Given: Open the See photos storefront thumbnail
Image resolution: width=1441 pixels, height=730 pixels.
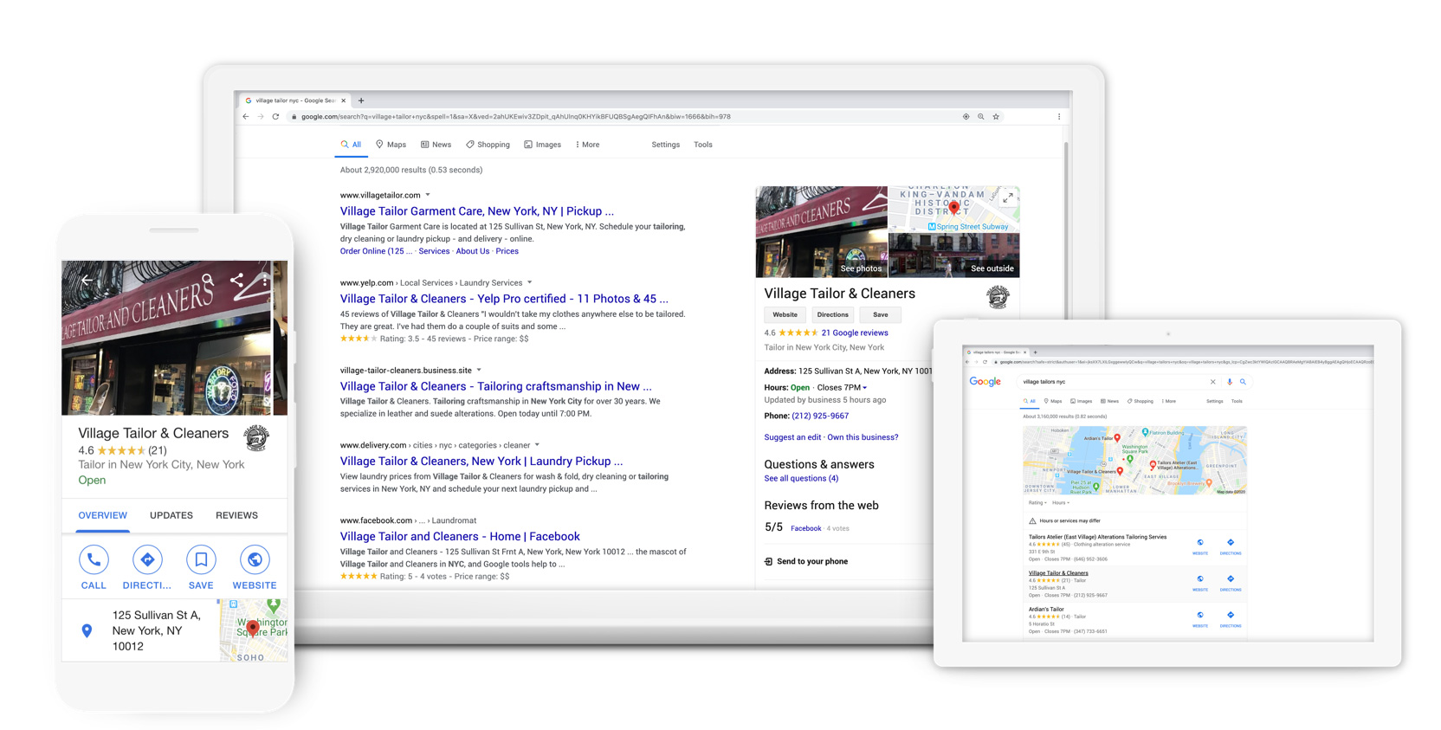Looking at the screenshot, I should [821, 231].
